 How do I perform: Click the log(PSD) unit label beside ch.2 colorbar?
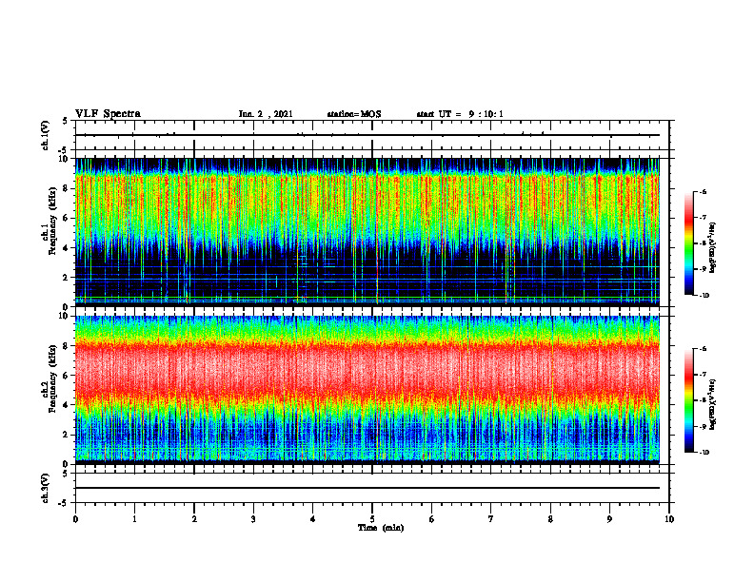(712, 405)
